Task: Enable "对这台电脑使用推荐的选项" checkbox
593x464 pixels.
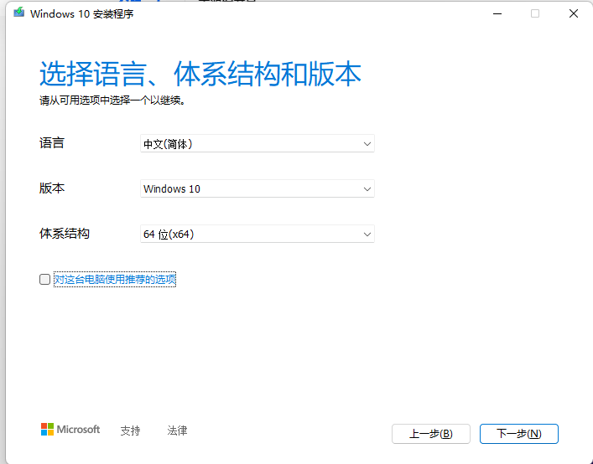Action: tap(45, 280)
